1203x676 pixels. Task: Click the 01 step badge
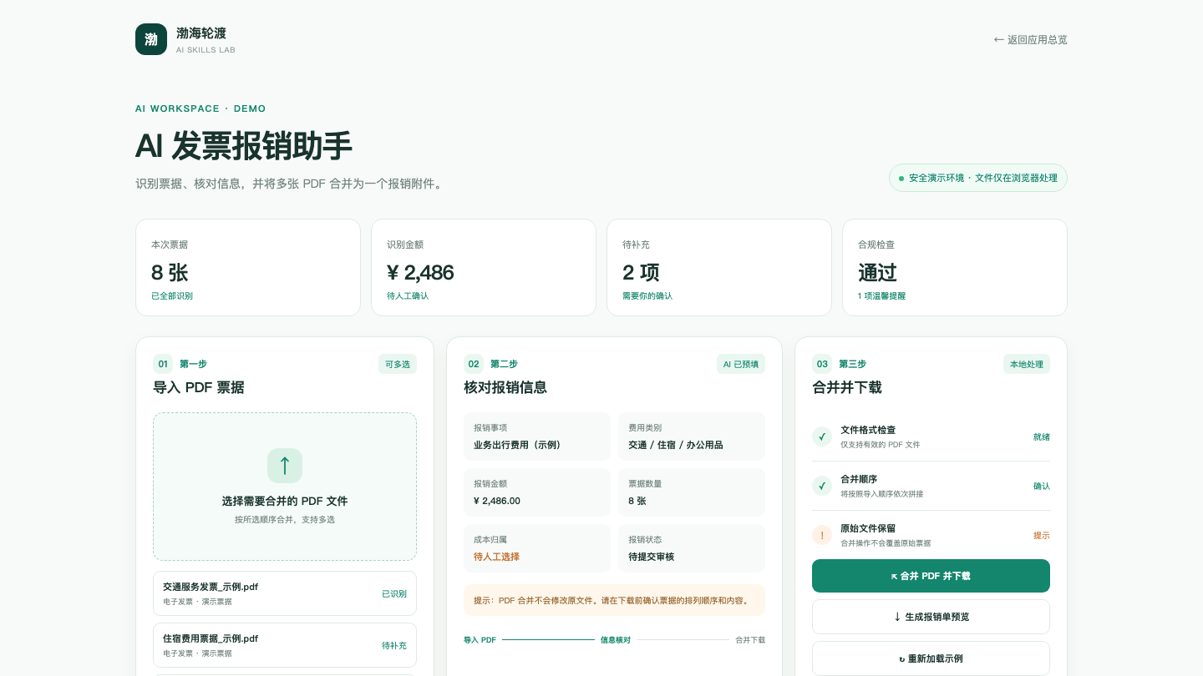pos(163,364)
